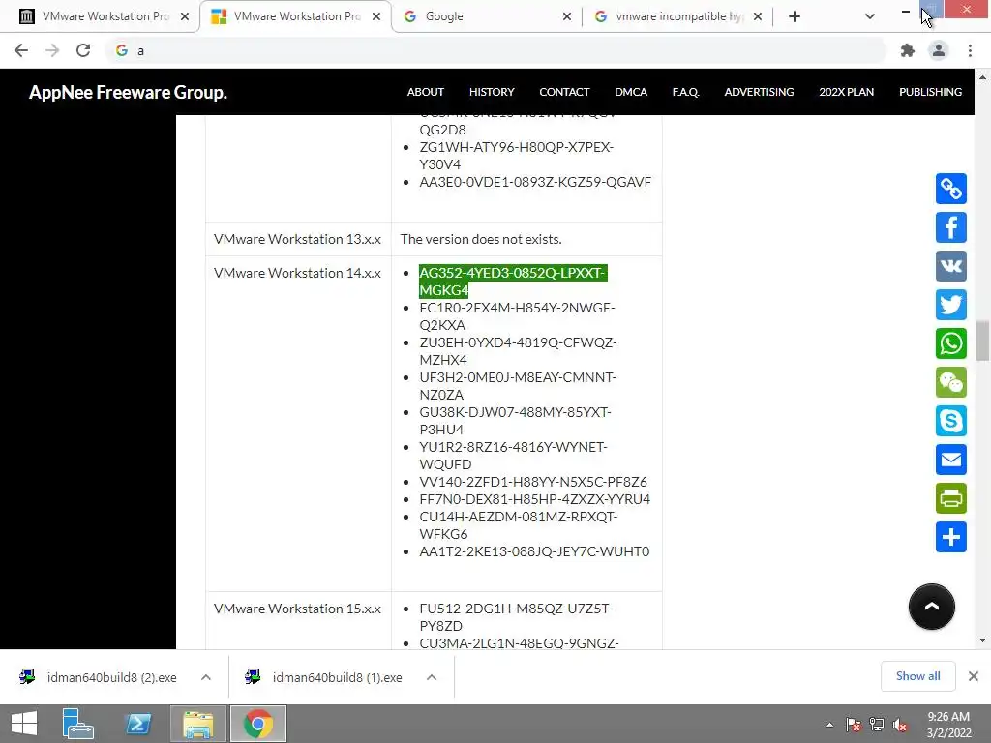Open the HISTORY menu item
Screen dimensions: 991x743
click(491, 92)
